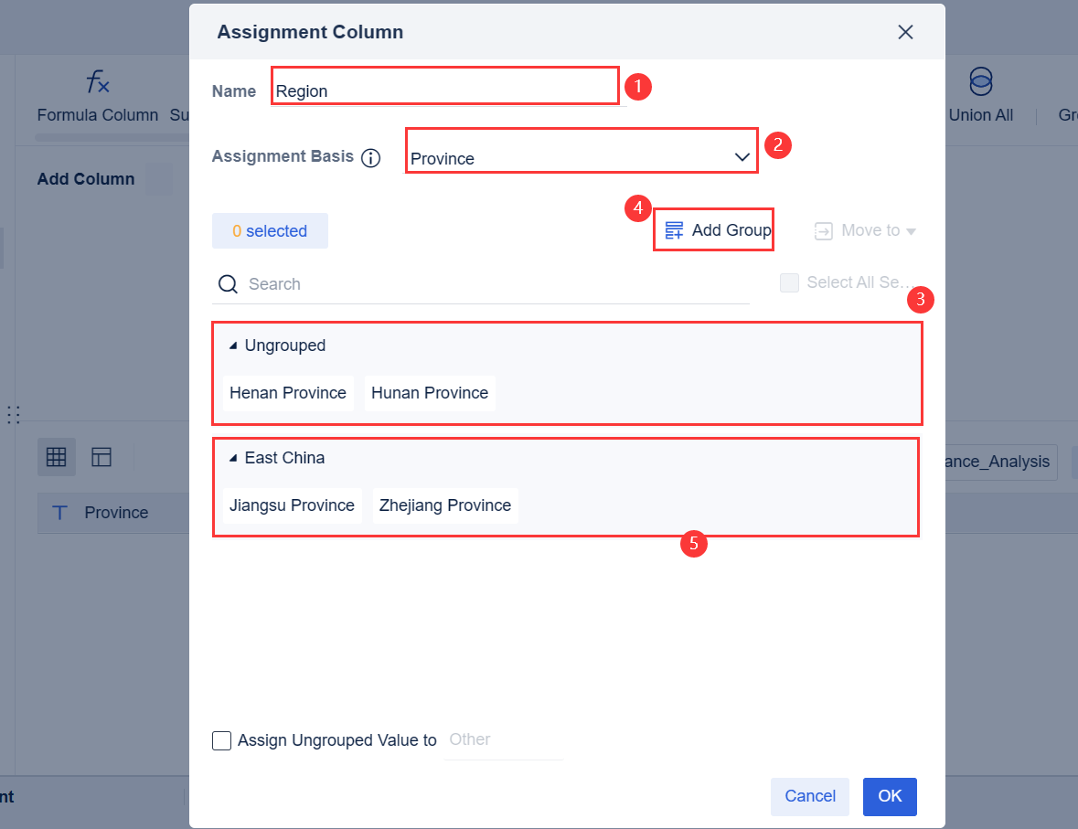Collapse the Ungrouped section
Viewport: 1078px width, 829px height.
pyautogui.click(x=231, y=345)
